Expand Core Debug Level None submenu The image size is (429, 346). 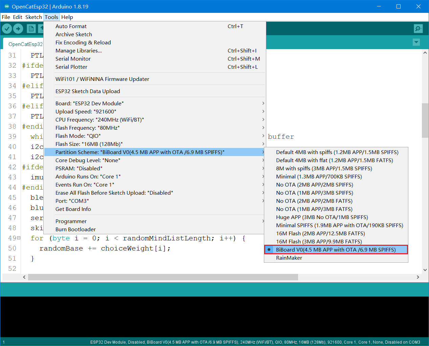155,160
